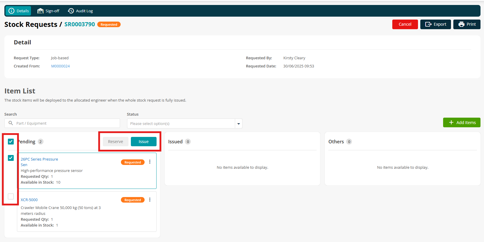Uncheck the 26PC Series Pressure Sen checkbox

11,158
